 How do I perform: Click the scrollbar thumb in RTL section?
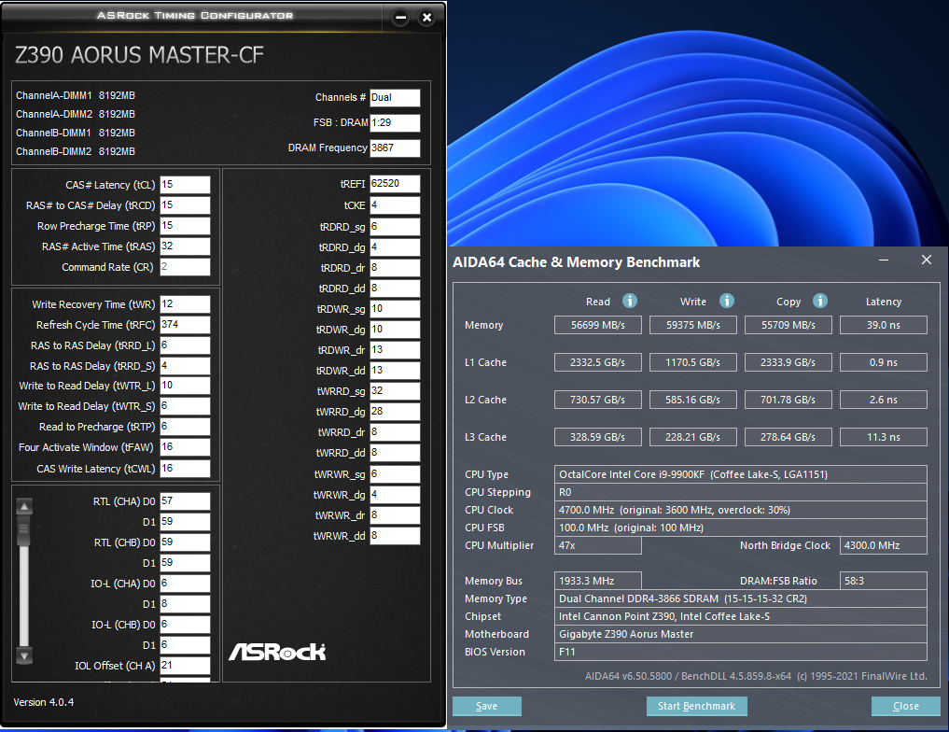point(24,528)
